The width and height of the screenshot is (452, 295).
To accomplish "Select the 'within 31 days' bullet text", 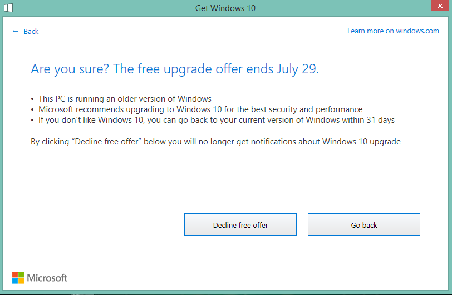I will [217, 120].
